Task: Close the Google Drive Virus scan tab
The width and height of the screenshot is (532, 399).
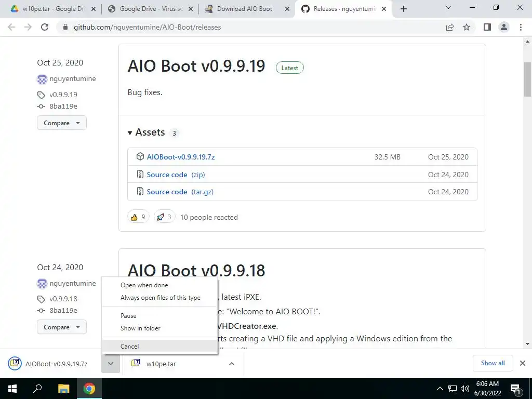Action: [x=191, y=9]
